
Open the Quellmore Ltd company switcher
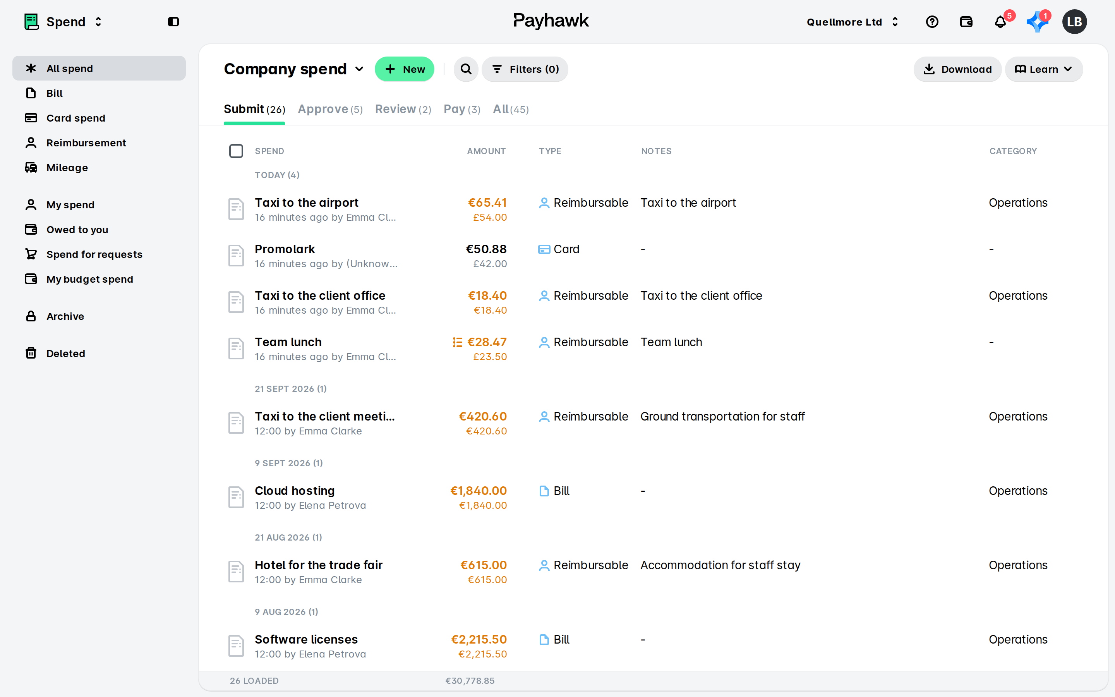click(x=853, y=22)
